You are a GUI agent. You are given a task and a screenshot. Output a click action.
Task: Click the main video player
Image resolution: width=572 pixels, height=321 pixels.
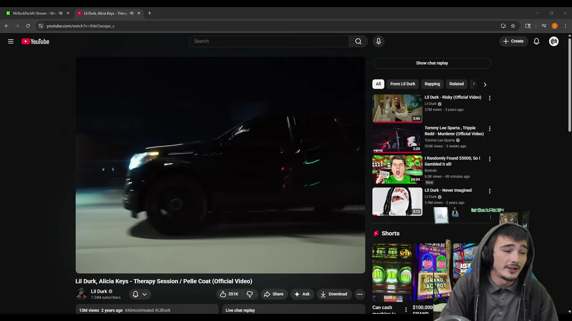tap(220, 165)
